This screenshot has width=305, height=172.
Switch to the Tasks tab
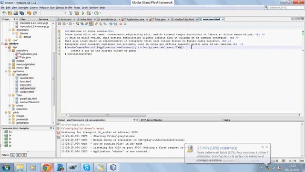pyautogui.click(x=226, y=120)
